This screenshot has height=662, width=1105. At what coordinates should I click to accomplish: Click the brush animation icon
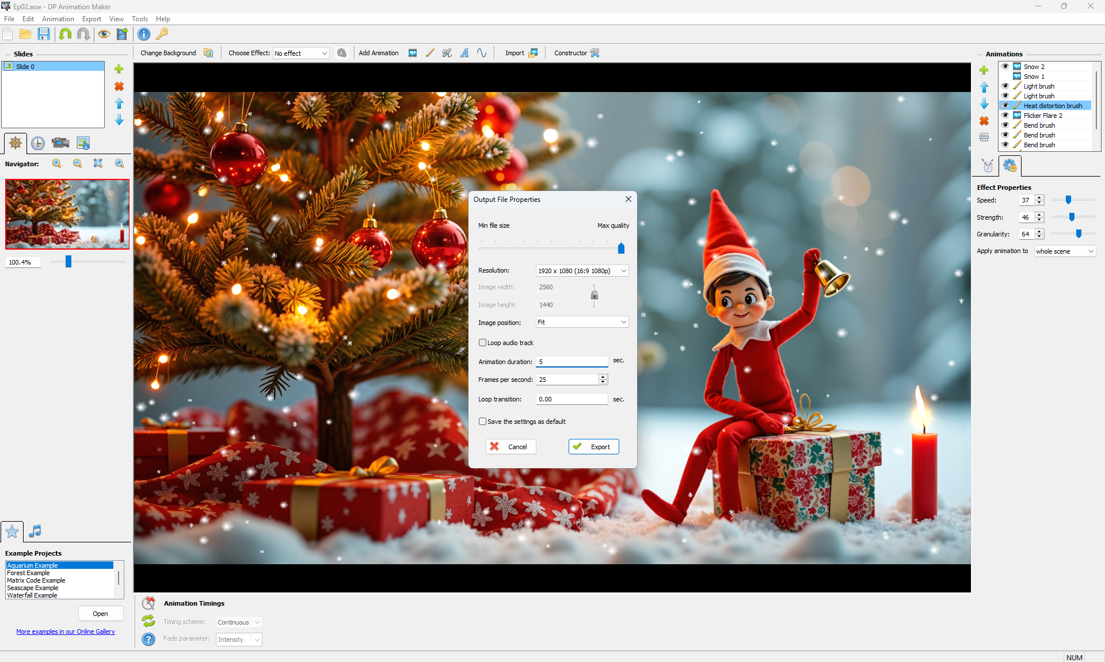430,53
